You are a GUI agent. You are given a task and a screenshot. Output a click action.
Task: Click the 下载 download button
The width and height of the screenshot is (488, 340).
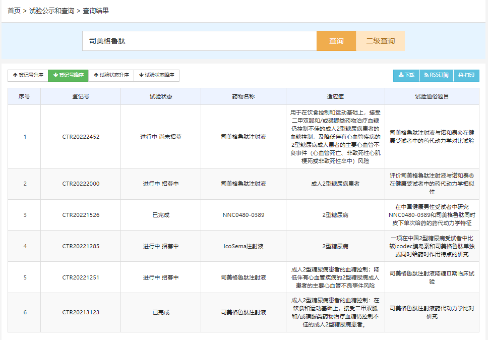(x=406, y=75)
